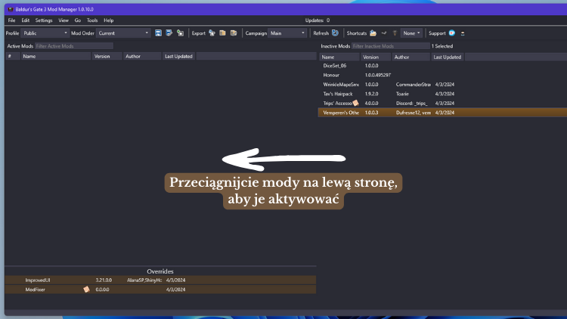Click the second Export toolbar icon

[222, 33]
